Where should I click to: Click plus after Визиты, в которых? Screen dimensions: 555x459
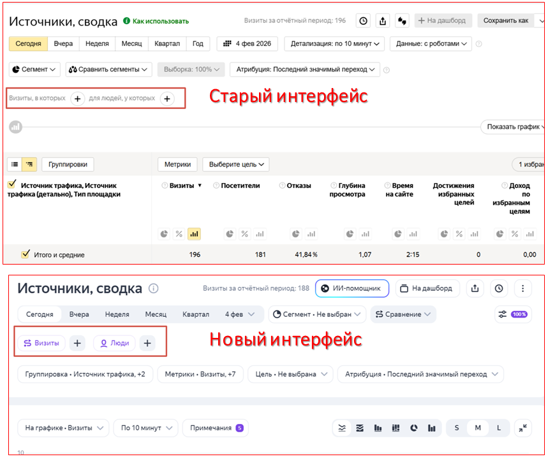point(77,99)
